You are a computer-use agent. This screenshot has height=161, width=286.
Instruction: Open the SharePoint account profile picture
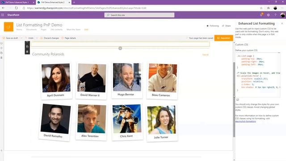click(282, 15)
